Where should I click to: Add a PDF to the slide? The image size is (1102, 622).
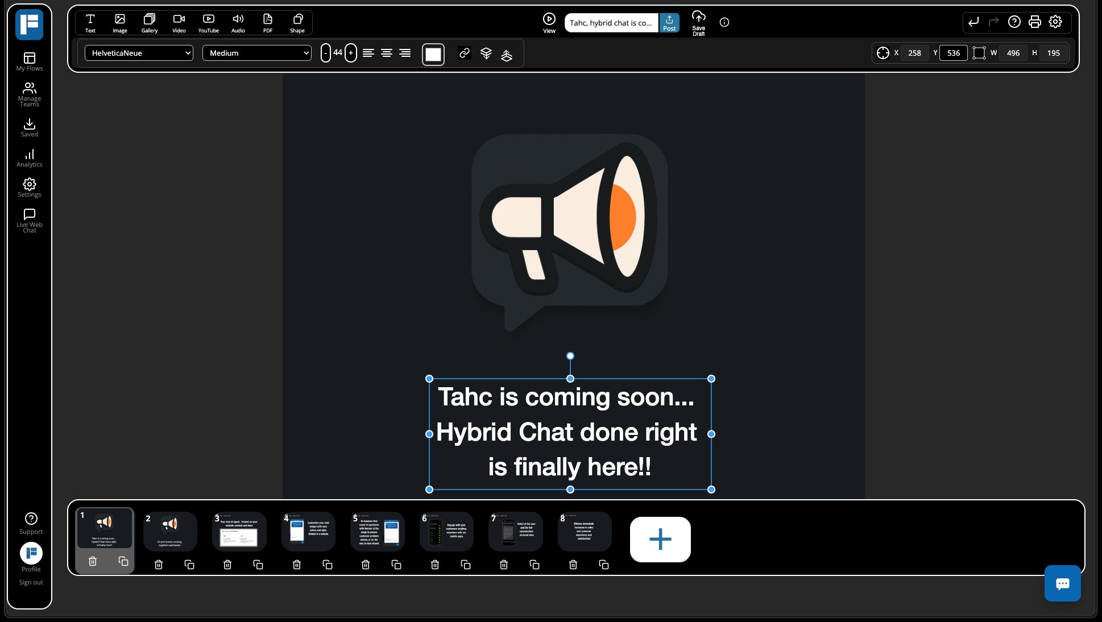point(267,23)
